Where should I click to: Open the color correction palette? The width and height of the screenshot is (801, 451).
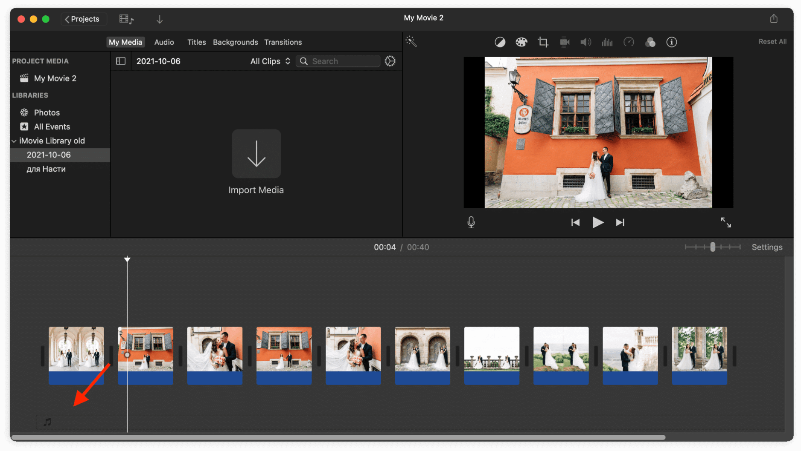pyautogui.click(x=521, y=42)
